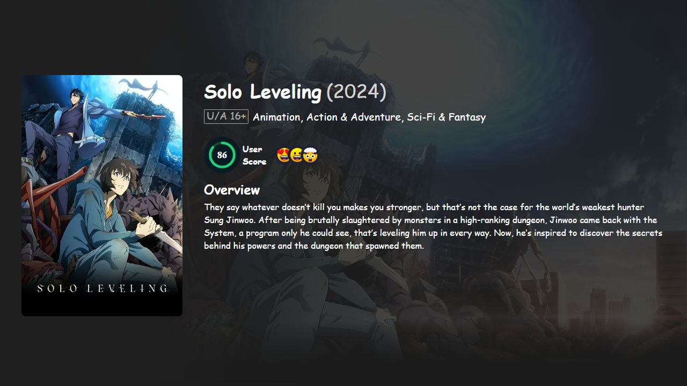This screenshot has height=386, width=687.
Task: Toggle the smiling face rating reaction
Action: [297, 155]
